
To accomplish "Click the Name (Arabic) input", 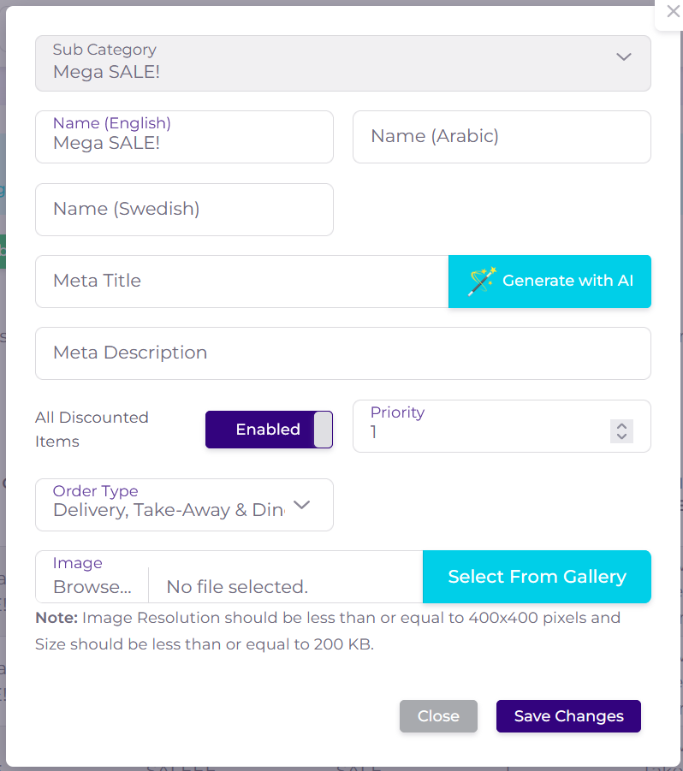I will (502, 137).
